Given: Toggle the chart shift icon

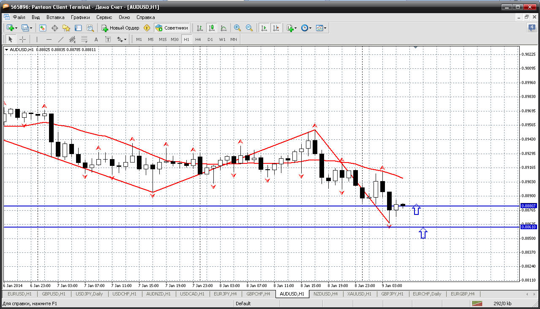Looking at the screenshot, I should [276, 28].
